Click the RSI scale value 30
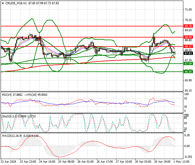This screenshot has width=195, height=165. pyautogui.click(x=185, y=106)
